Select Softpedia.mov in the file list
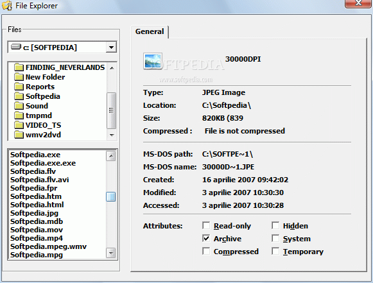 point(37,230)
